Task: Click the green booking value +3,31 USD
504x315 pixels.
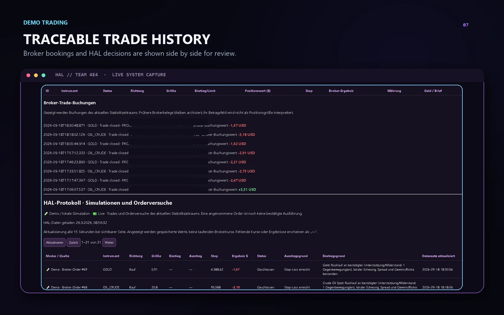Action: [247, 189]
